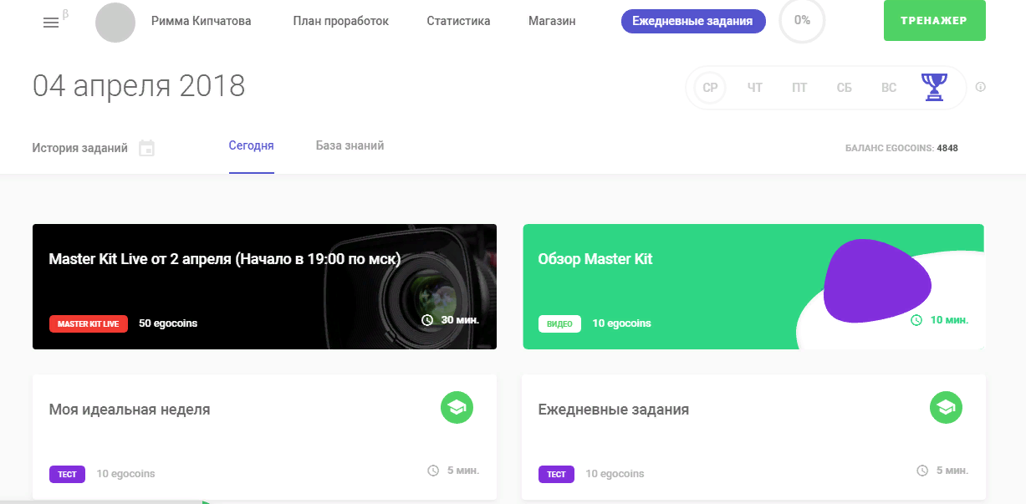Click the Ежедневные задания pill button
The image size is (1026, 504).
point(693,21)
